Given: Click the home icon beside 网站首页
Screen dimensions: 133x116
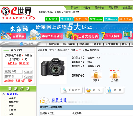Looking at the screenshot, I should (x=21, y=44).
